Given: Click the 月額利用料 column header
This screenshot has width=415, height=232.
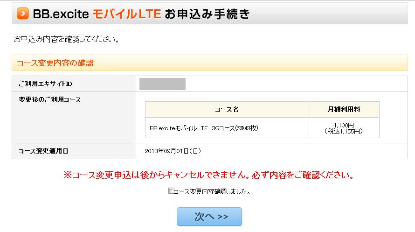Looking at the screenshot, I should pyautogui.click(x=344, y=110).
